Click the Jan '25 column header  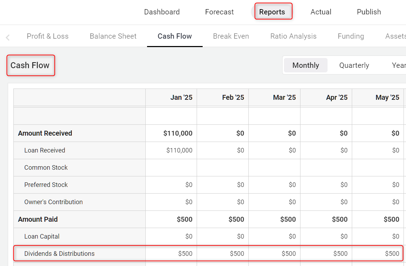(171, 97)
